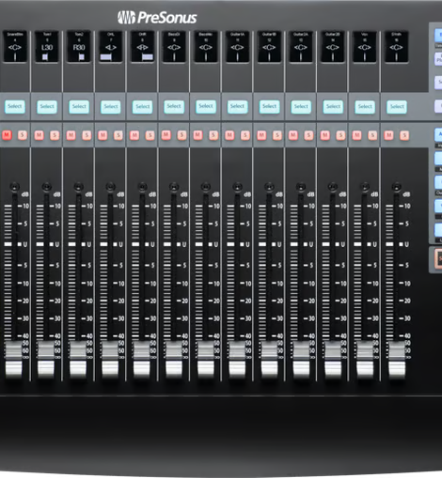
Task: Solo the Vox channel
Action: point(372,135)
